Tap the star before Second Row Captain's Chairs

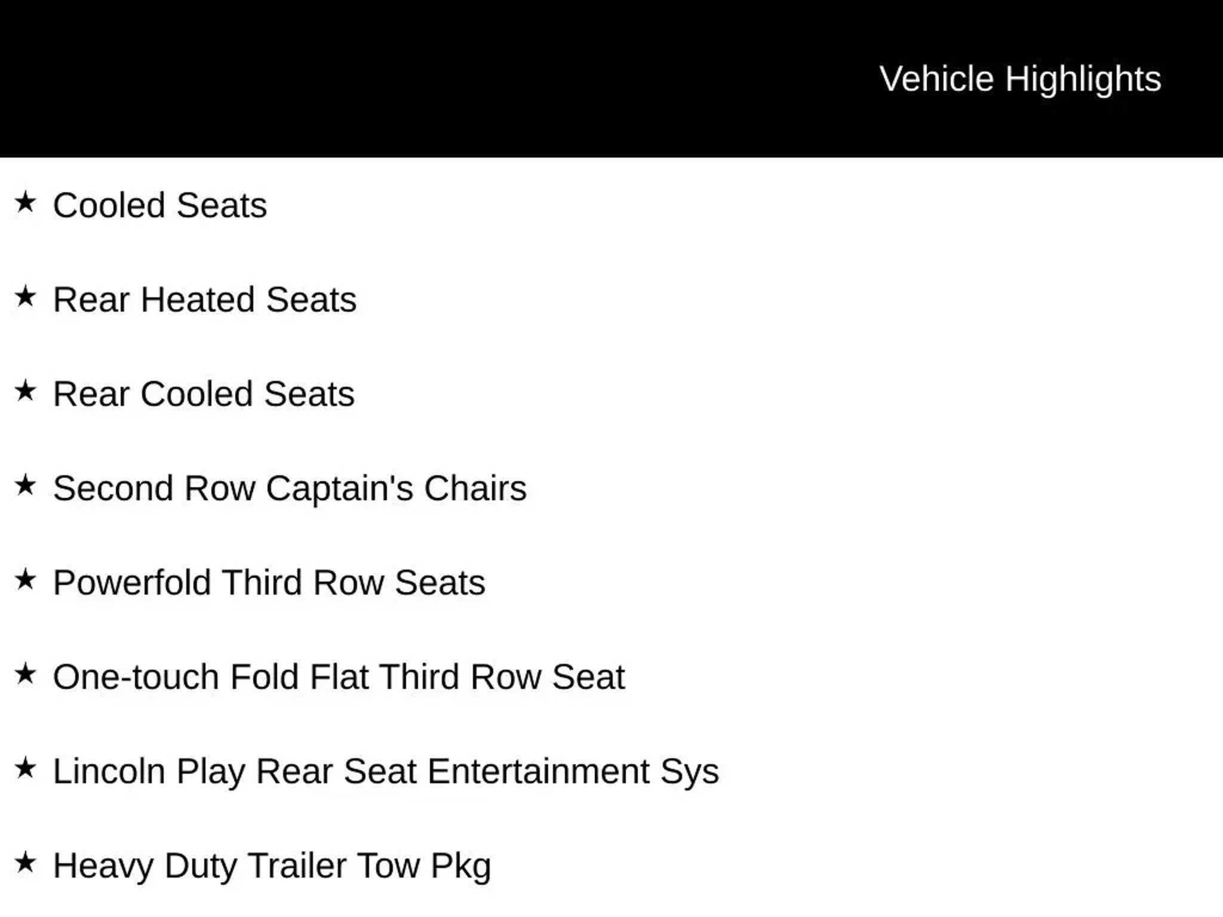pos(25,485)
